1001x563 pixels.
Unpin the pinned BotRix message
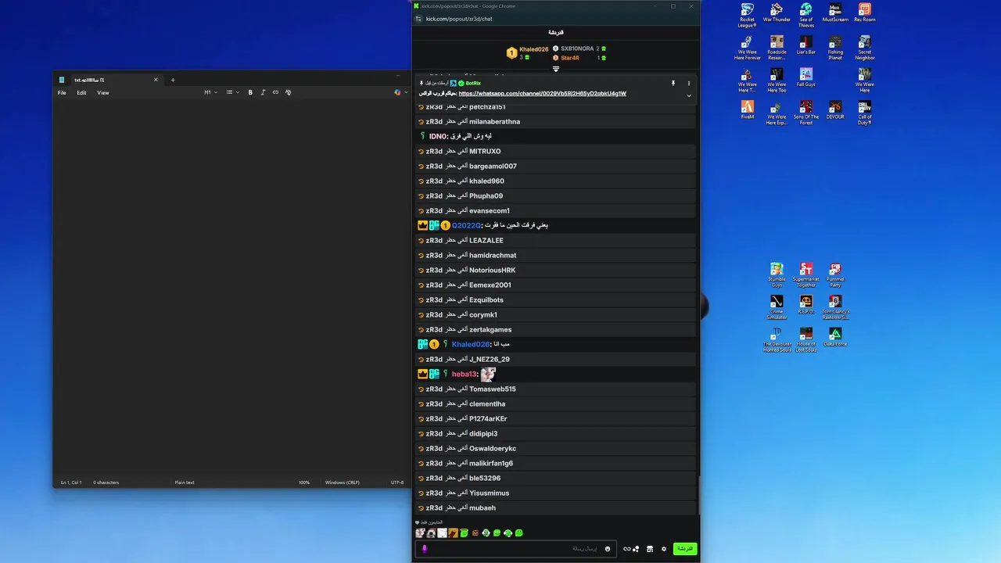click(x=673, y=83)
